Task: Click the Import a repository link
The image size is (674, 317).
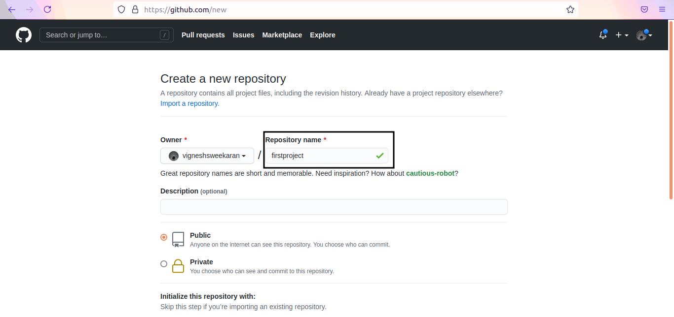Action: tap(190, 103)
